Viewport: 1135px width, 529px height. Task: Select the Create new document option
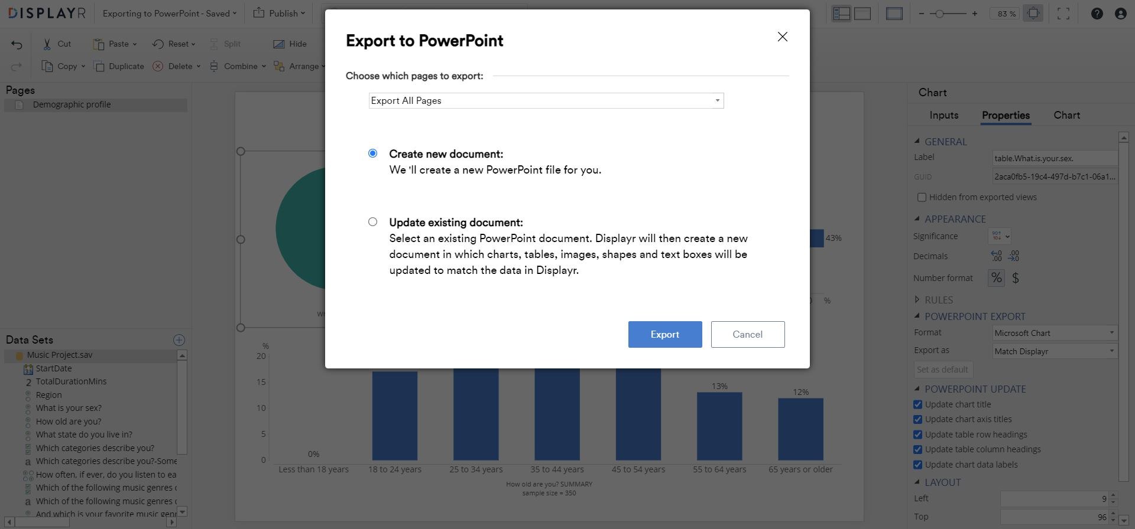(372, 154)
